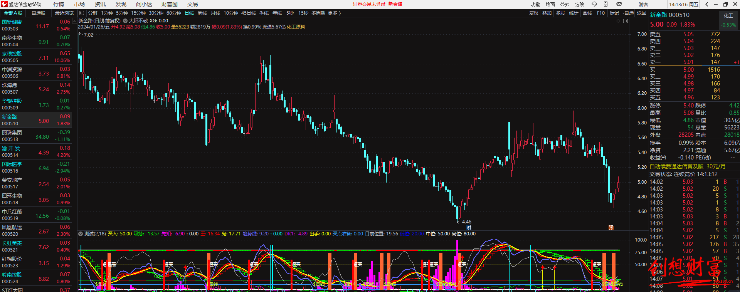Click the 复权 toolbar button

point(534,13)
